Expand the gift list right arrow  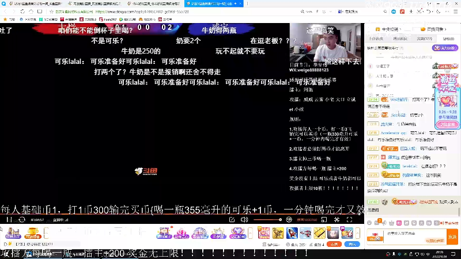pos(357,233)
